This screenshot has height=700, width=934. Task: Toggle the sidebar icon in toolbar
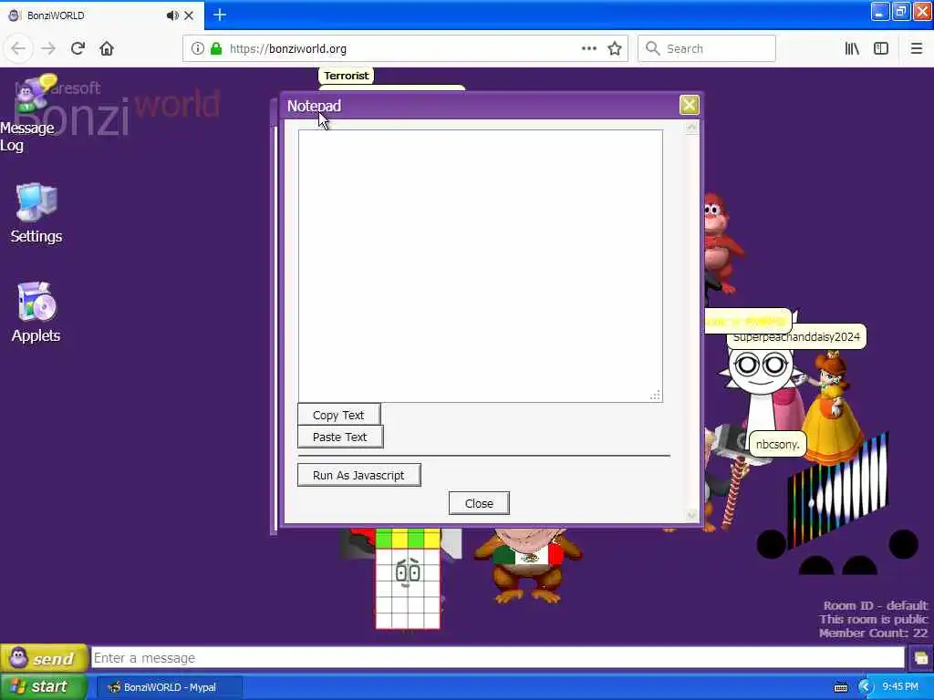[x=881, y=48]
